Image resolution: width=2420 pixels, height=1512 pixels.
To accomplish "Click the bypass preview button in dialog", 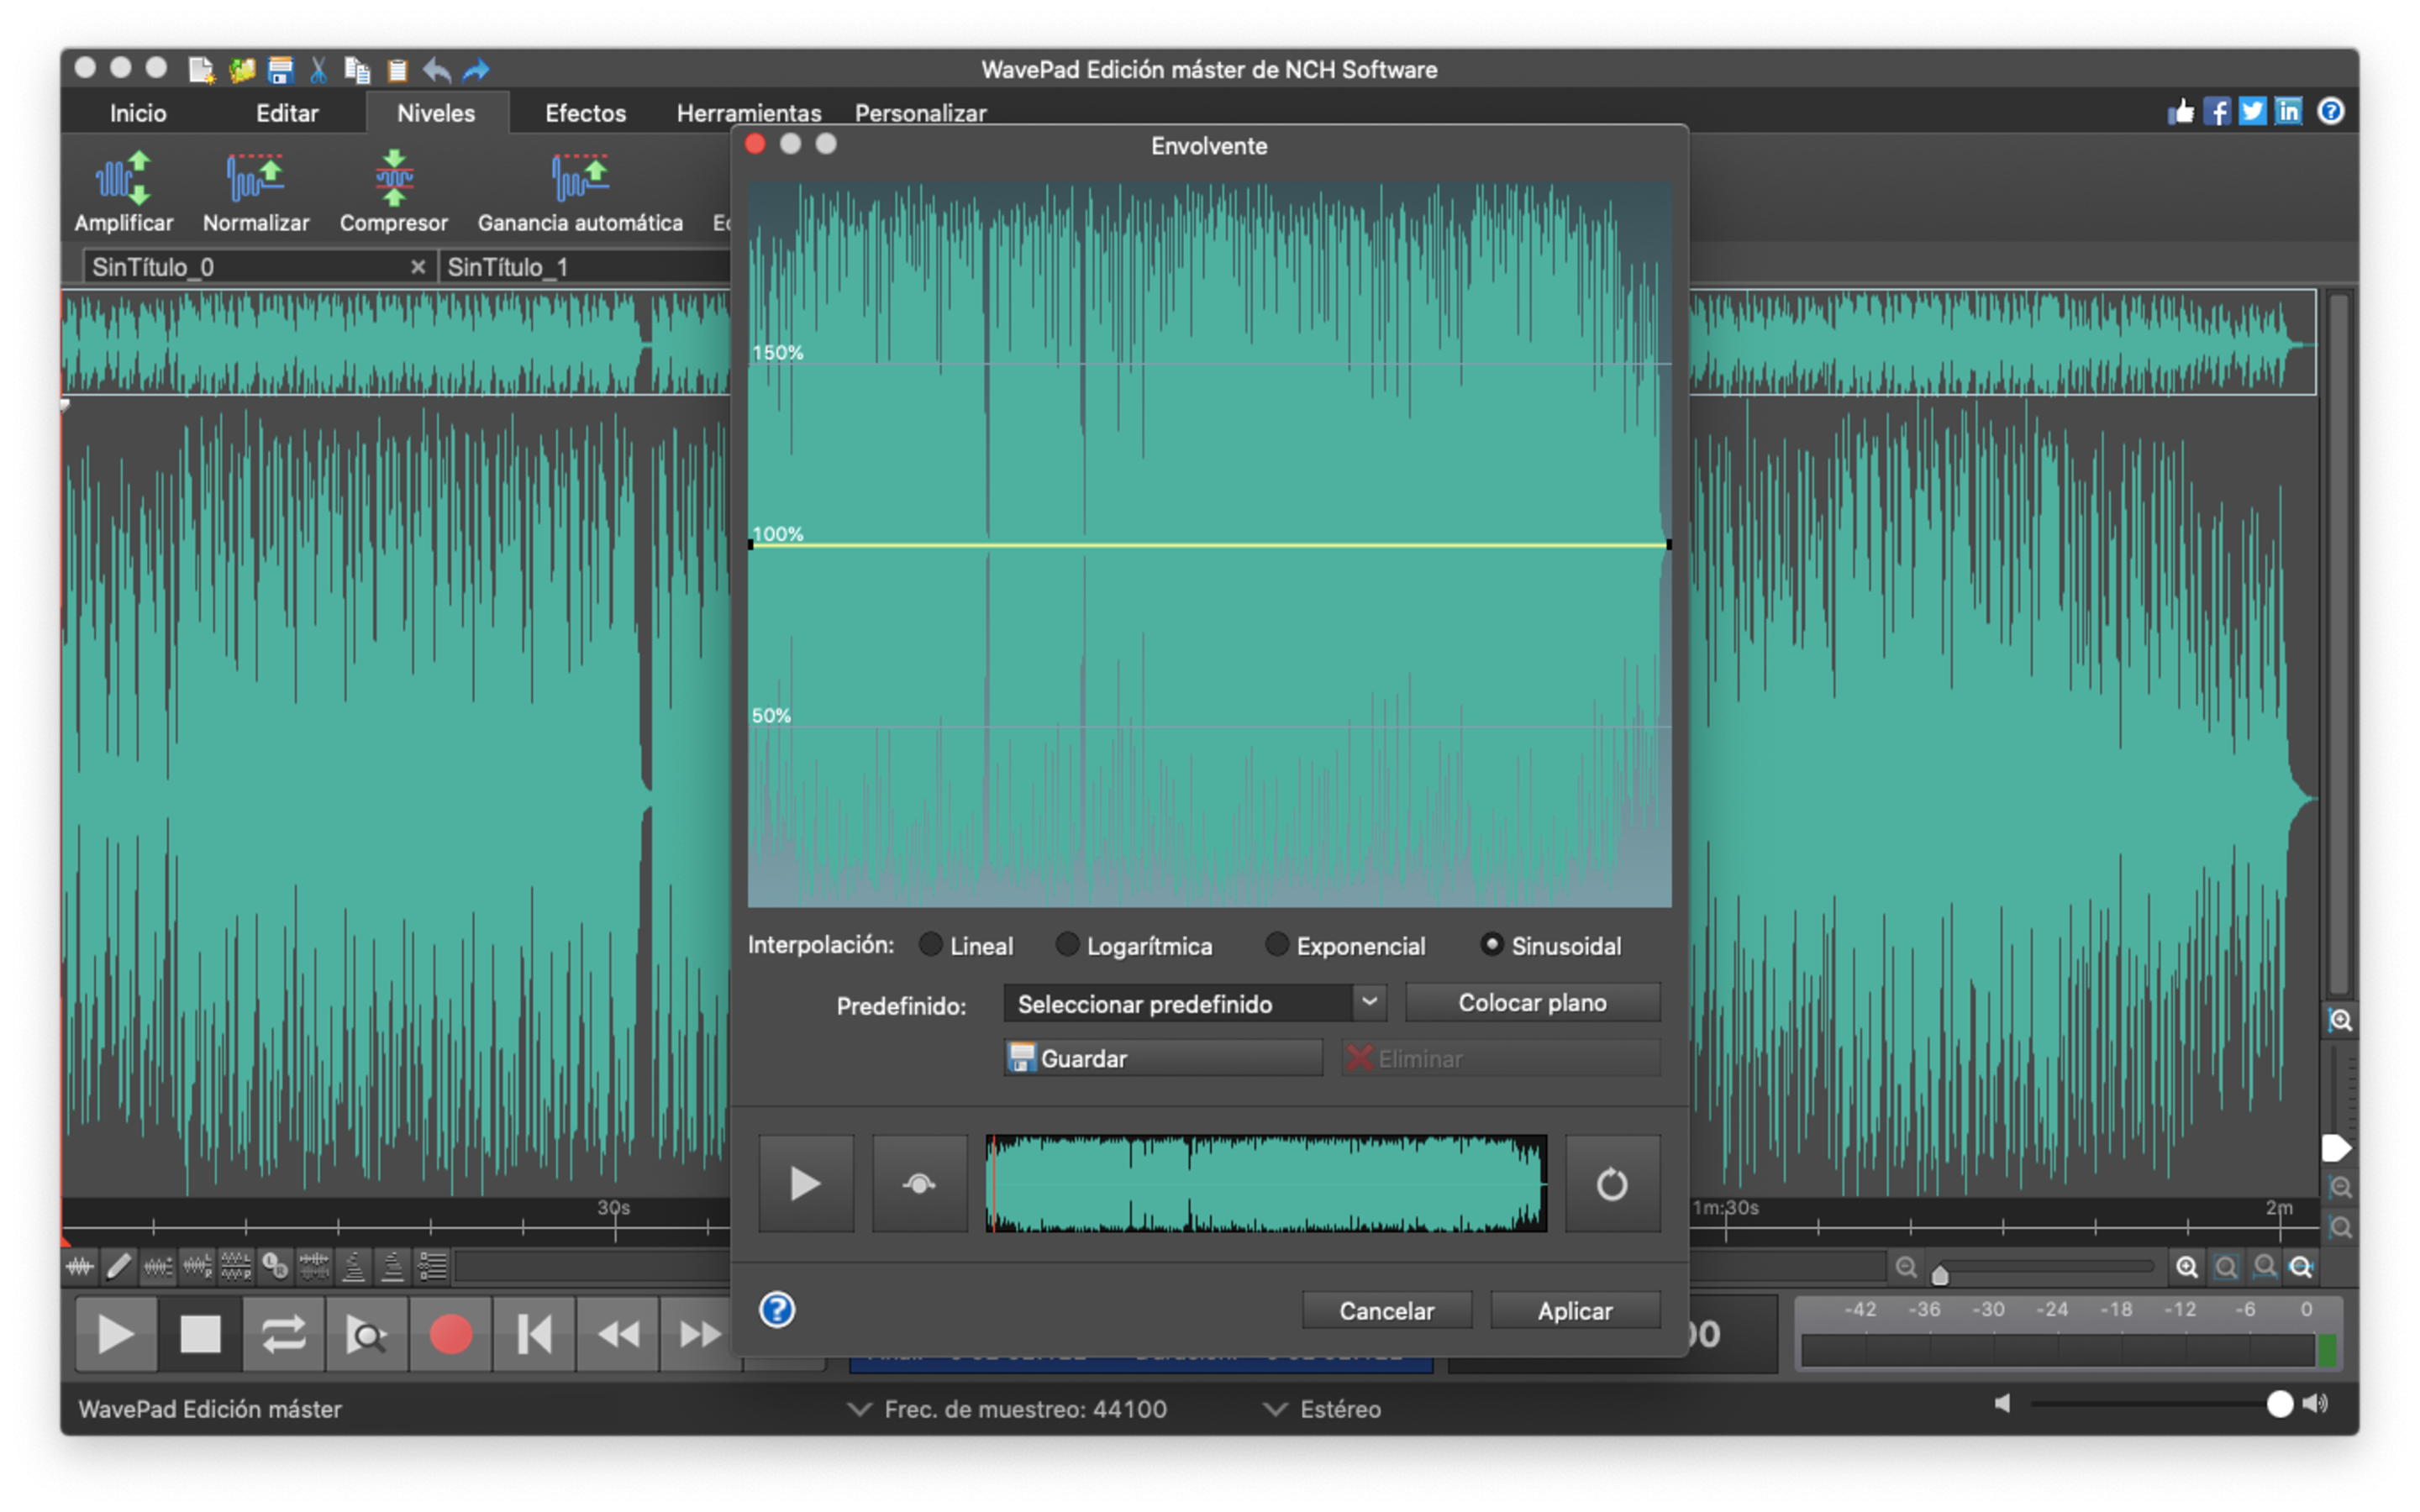I will coord(919,1184).
